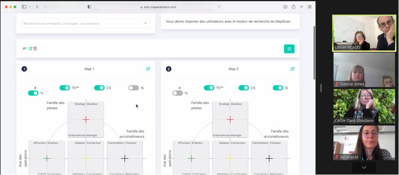Show tab overview grid icon

tap(309, 7)
